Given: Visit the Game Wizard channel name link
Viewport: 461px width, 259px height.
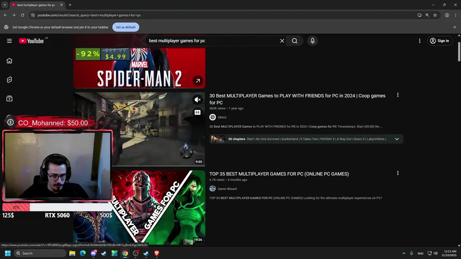Looking at the screenshot, I should (227, 189).
